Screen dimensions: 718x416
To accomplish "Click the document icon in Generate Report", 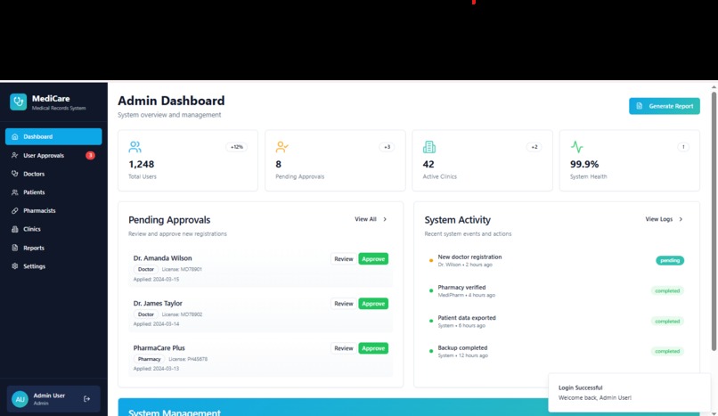I will (640, 106).
